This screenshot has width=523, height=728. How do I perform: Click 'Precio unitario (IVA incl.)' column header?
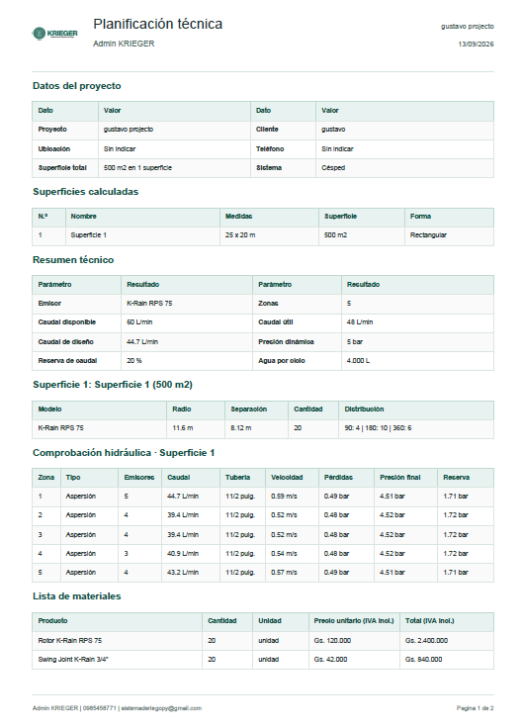[354, 621]
